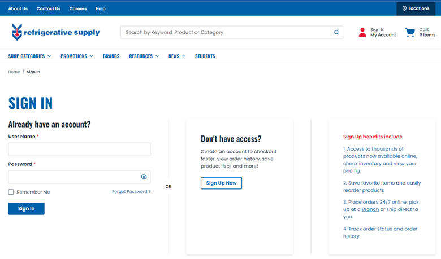Click benefit 4 about tracking order status
Screen dimensions: 441x259
point(381,232)
